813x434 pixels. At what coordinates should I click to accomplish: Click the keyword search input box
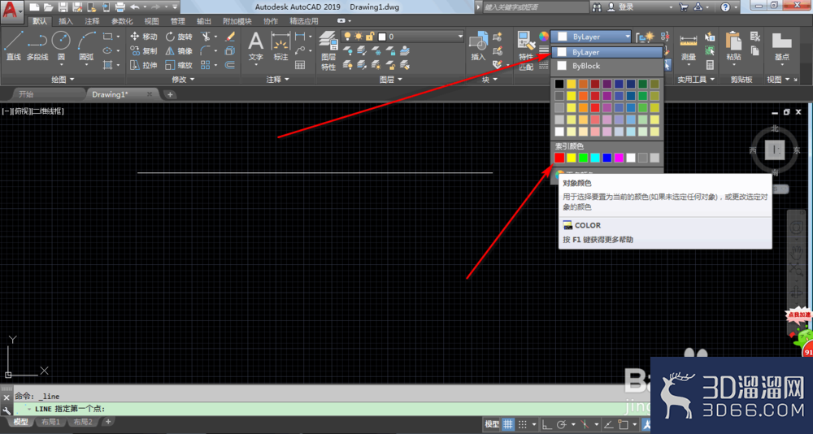click(x=534, y=7)
